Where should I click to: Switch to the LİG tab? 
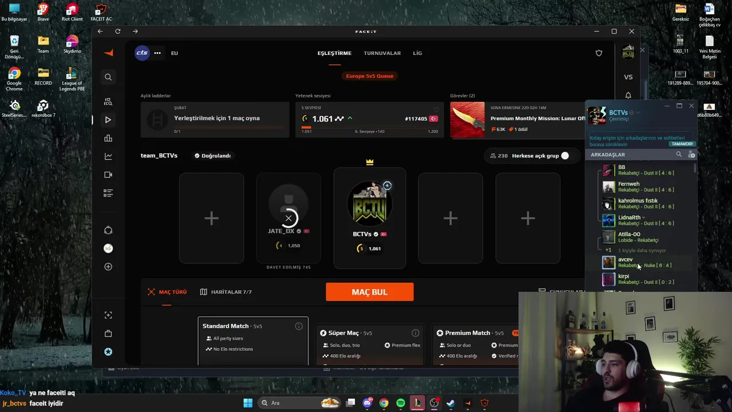417,53
